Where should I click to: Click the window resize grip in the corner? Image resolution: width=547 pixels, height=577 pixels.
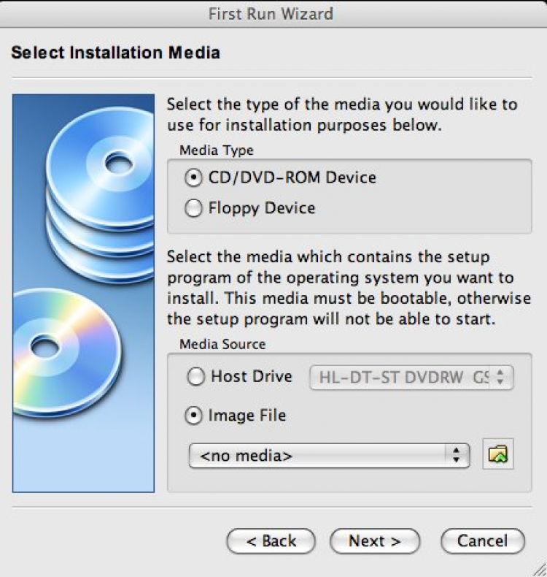coord(539,569)
